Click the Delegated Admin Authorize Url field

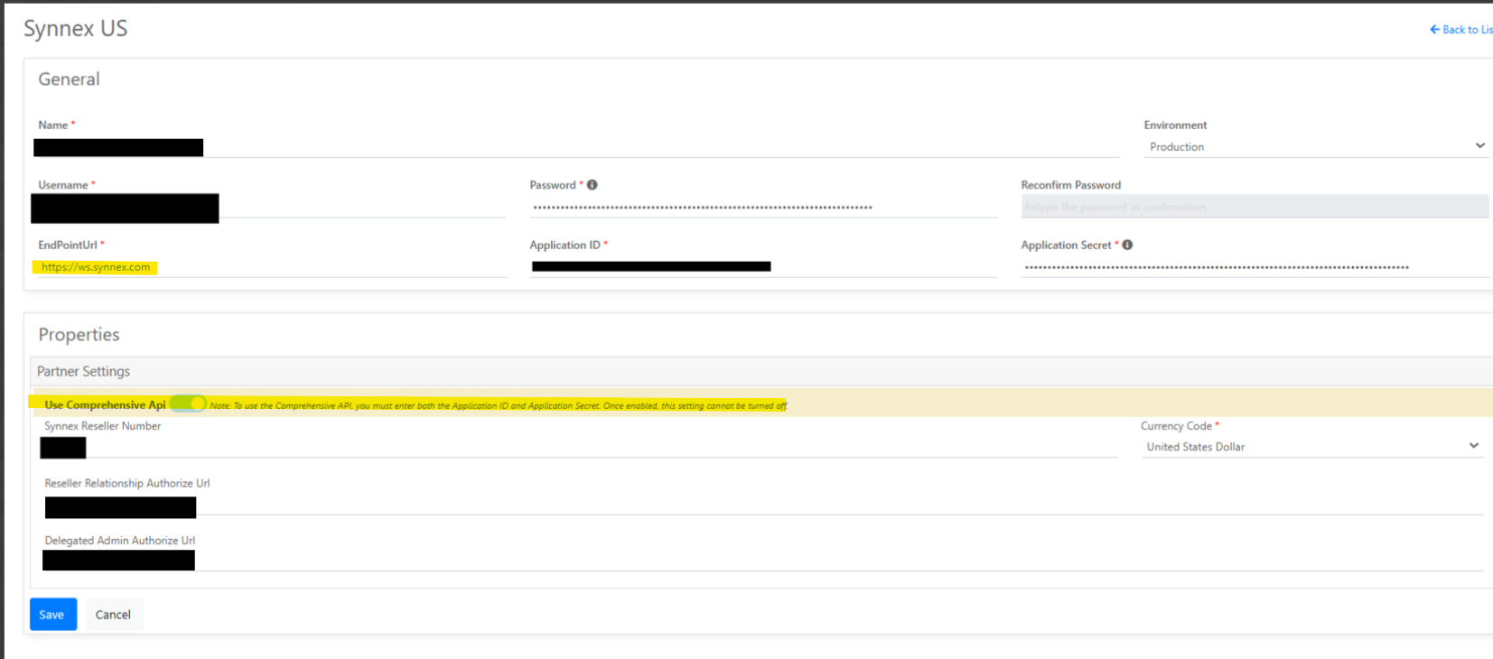tap(763, 561)
